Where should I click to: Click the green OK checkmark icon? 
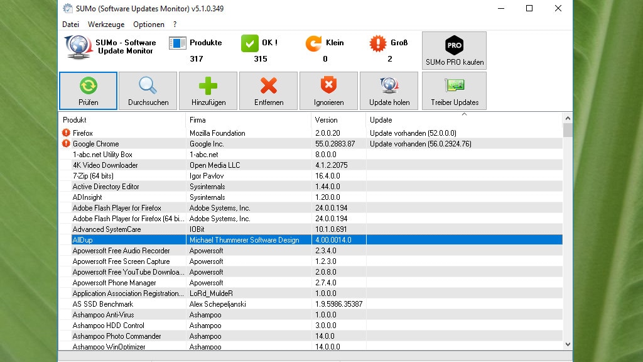coord(250,43)
